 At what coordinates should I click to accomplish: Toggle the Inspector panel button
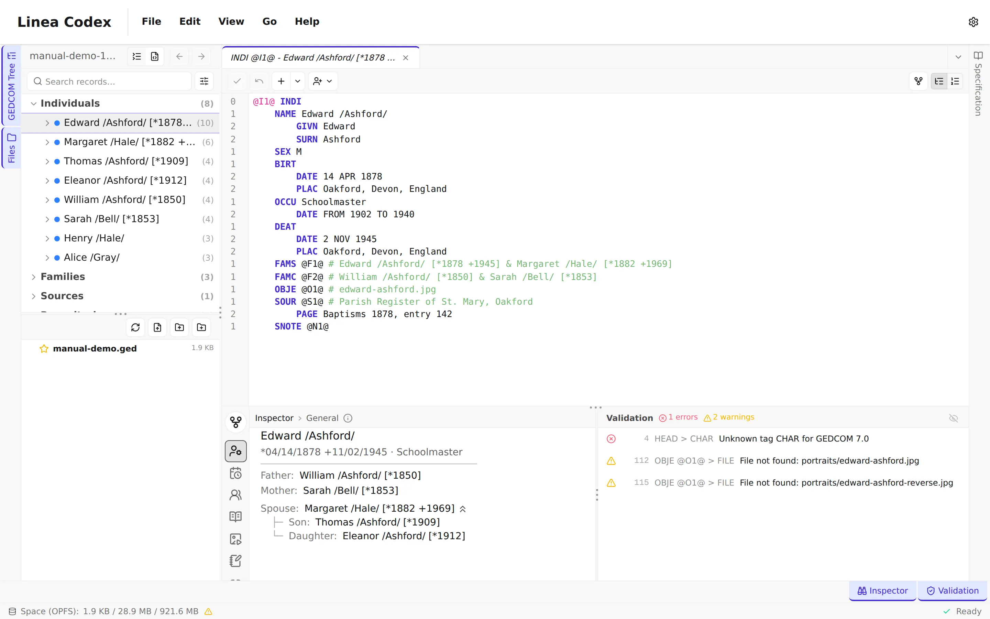[882, 590]
